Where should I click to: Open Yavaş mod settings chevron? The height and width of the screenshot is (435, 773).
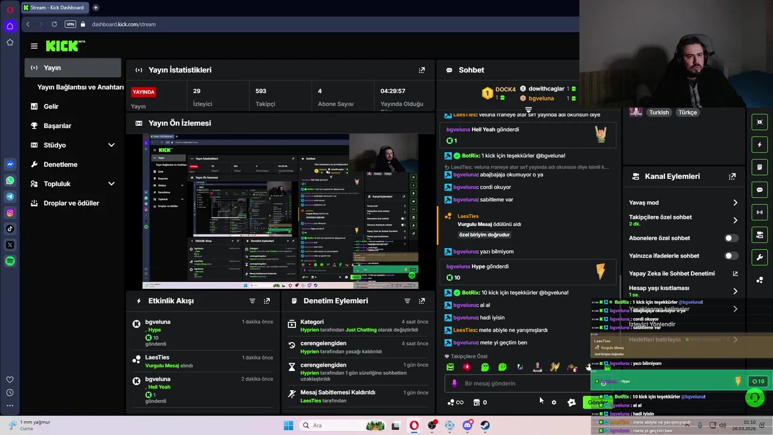point(735,203)
